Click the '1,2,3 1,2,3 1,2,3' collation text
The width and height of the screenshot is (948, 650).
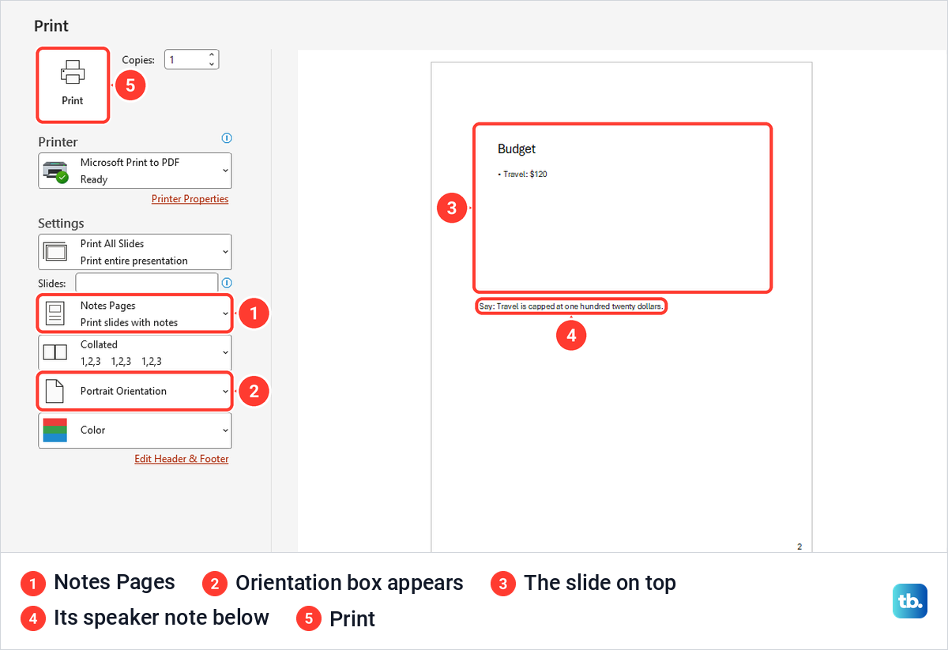pos(121,361)
